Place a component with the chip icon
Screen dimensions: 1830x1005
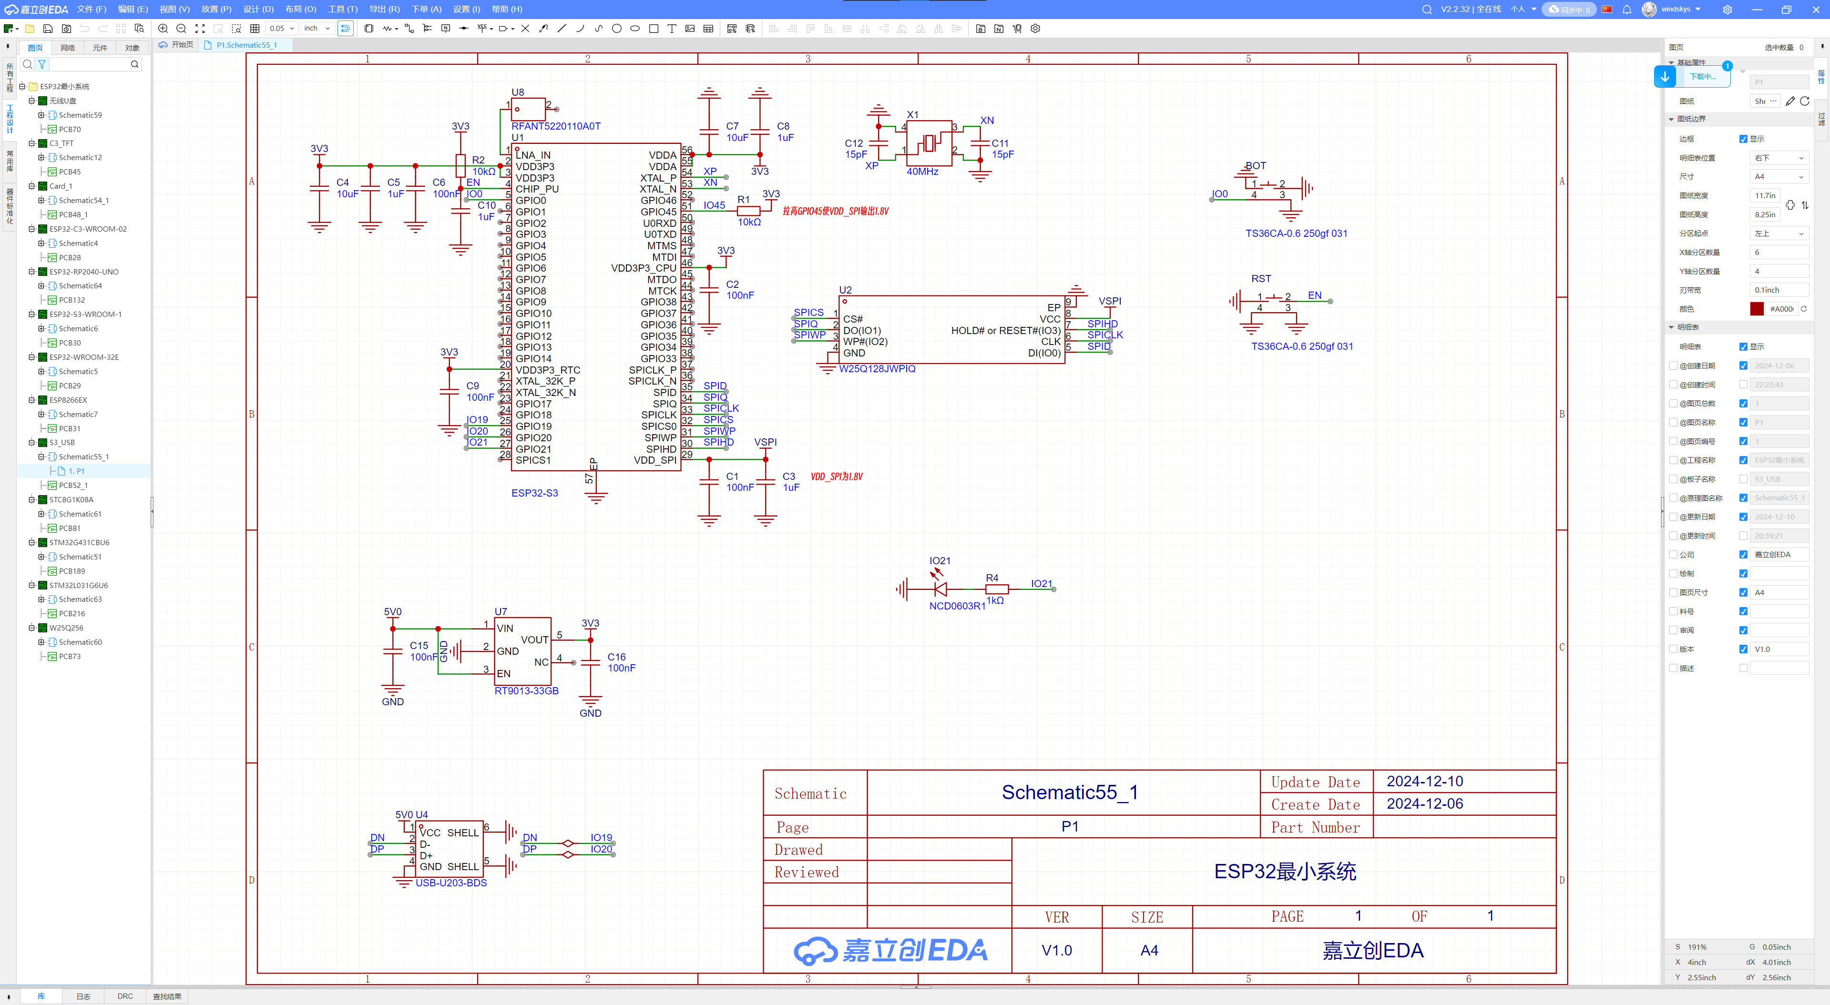(368, 29)
